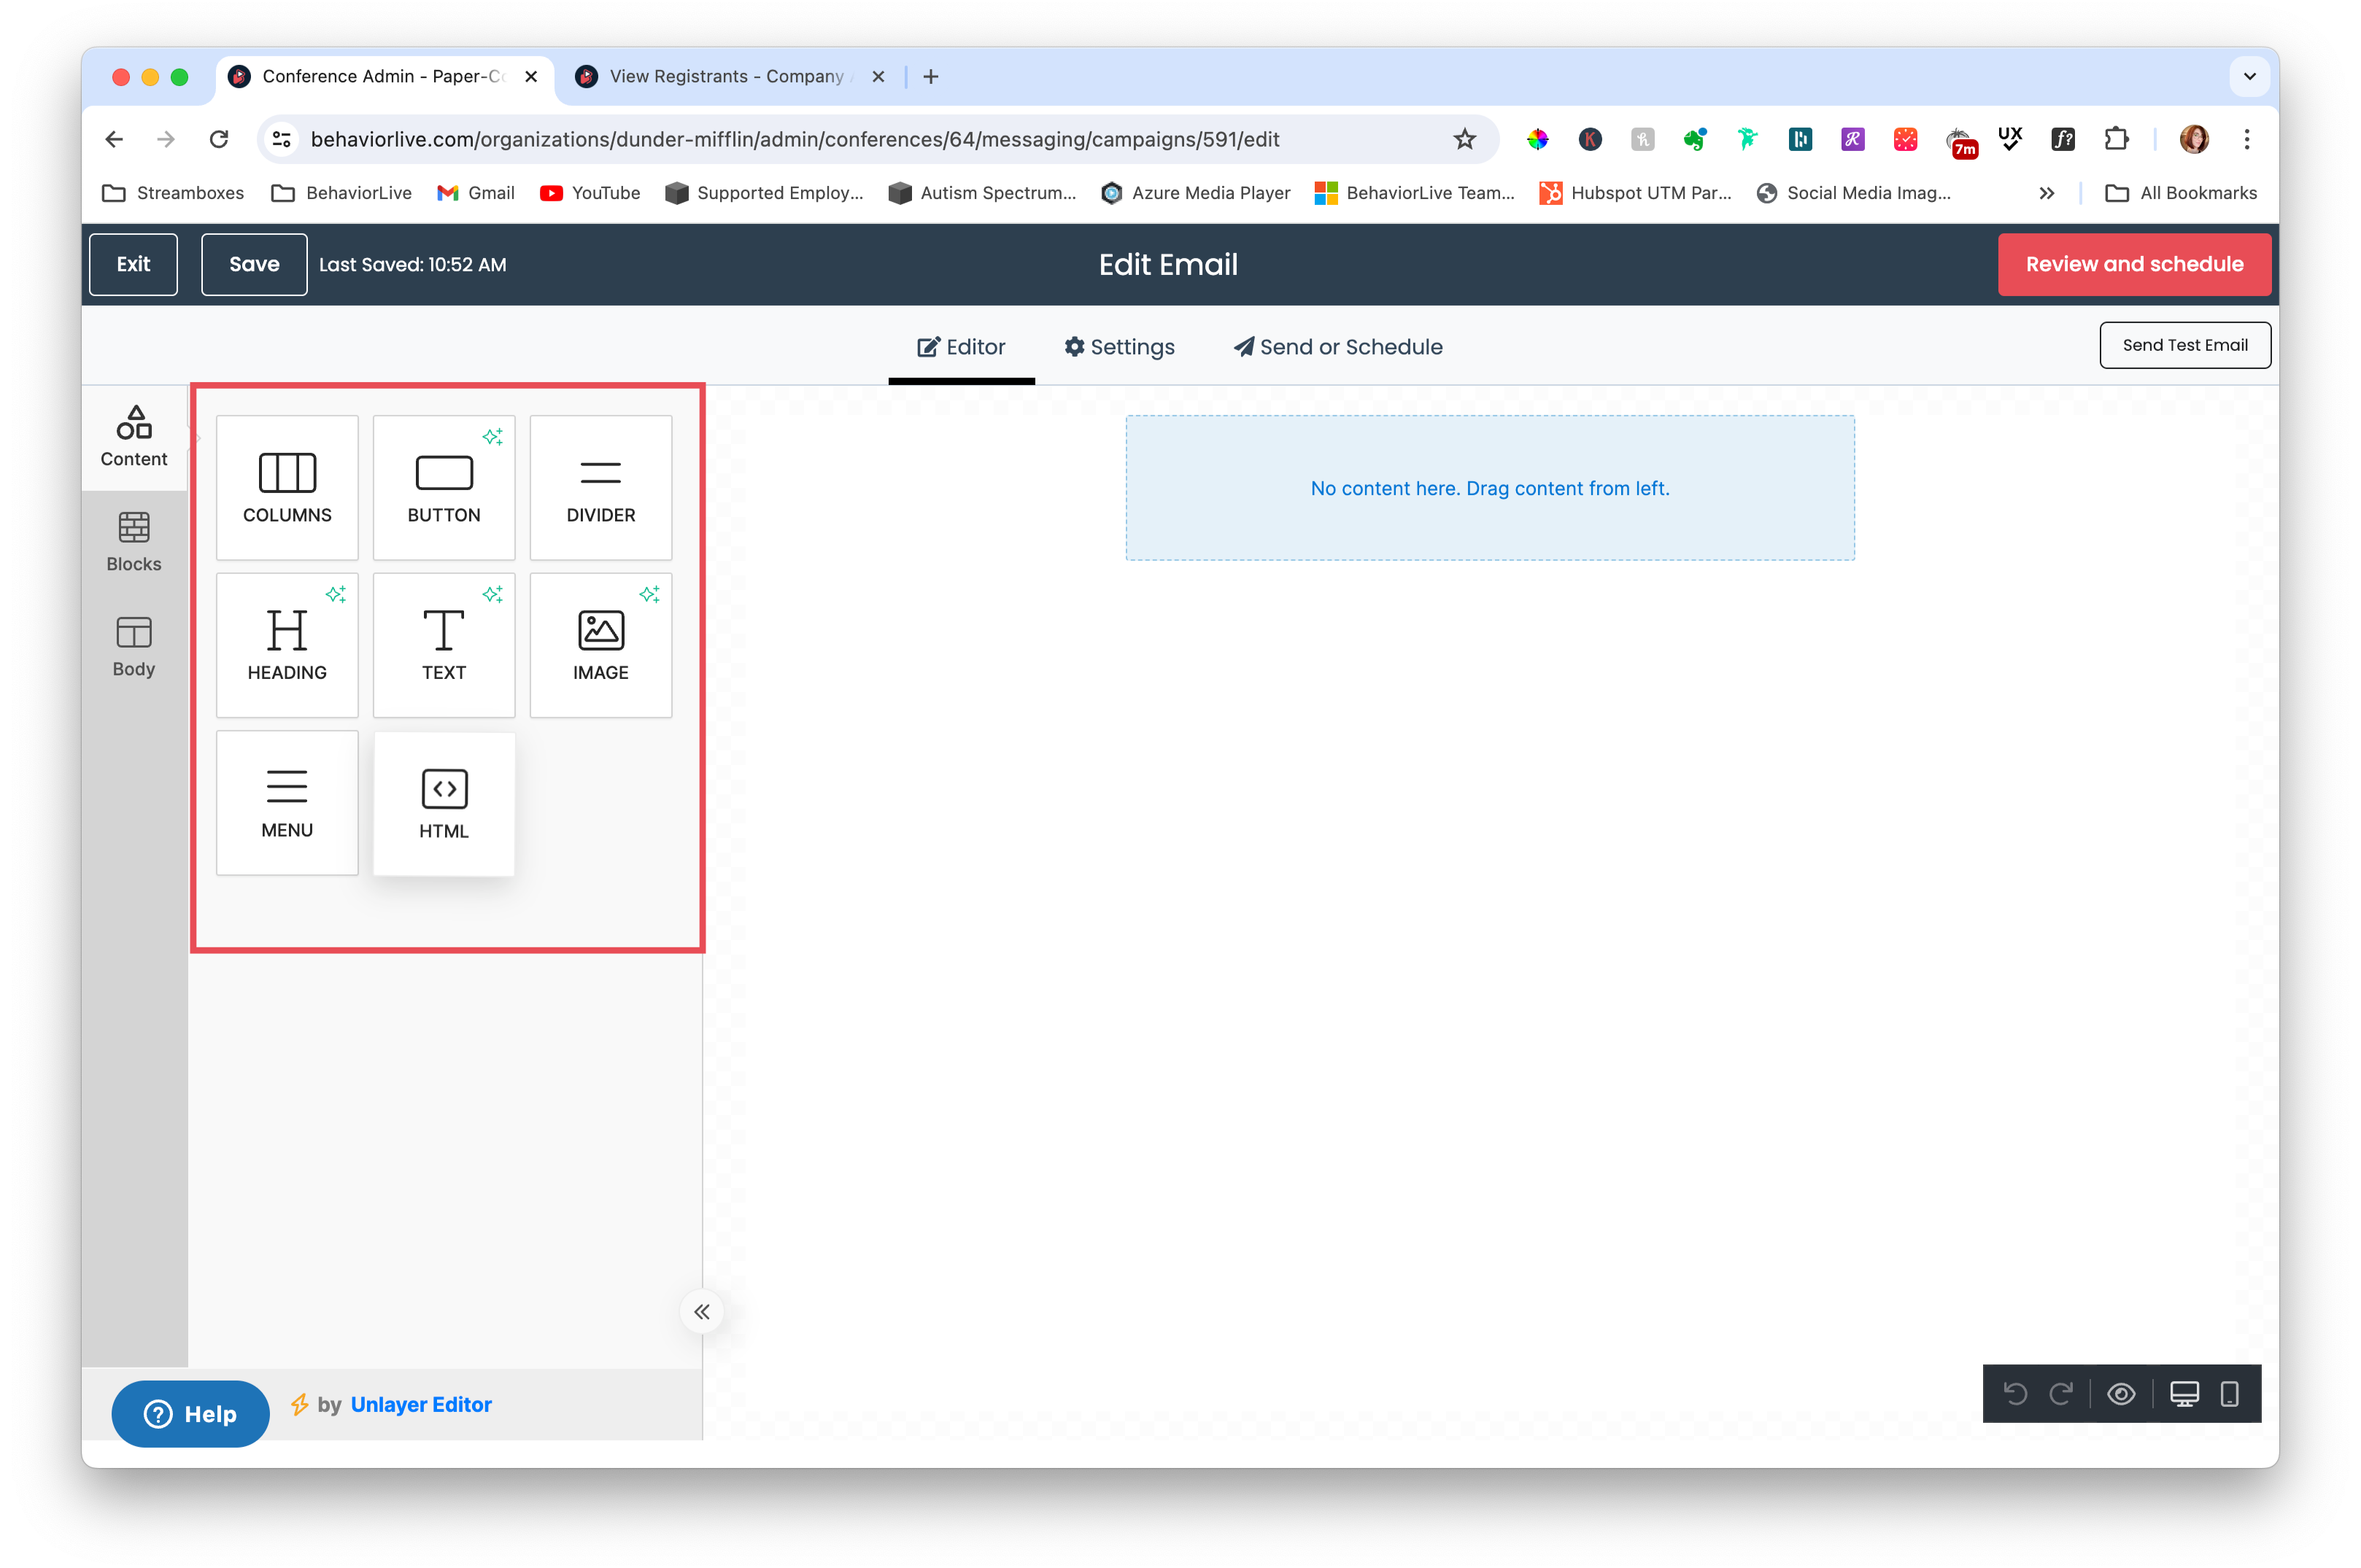Open the Azure Media Player bookmark
Image resolution: width=2361 pixels, height=1568 pixels.
pos(1196,193)
